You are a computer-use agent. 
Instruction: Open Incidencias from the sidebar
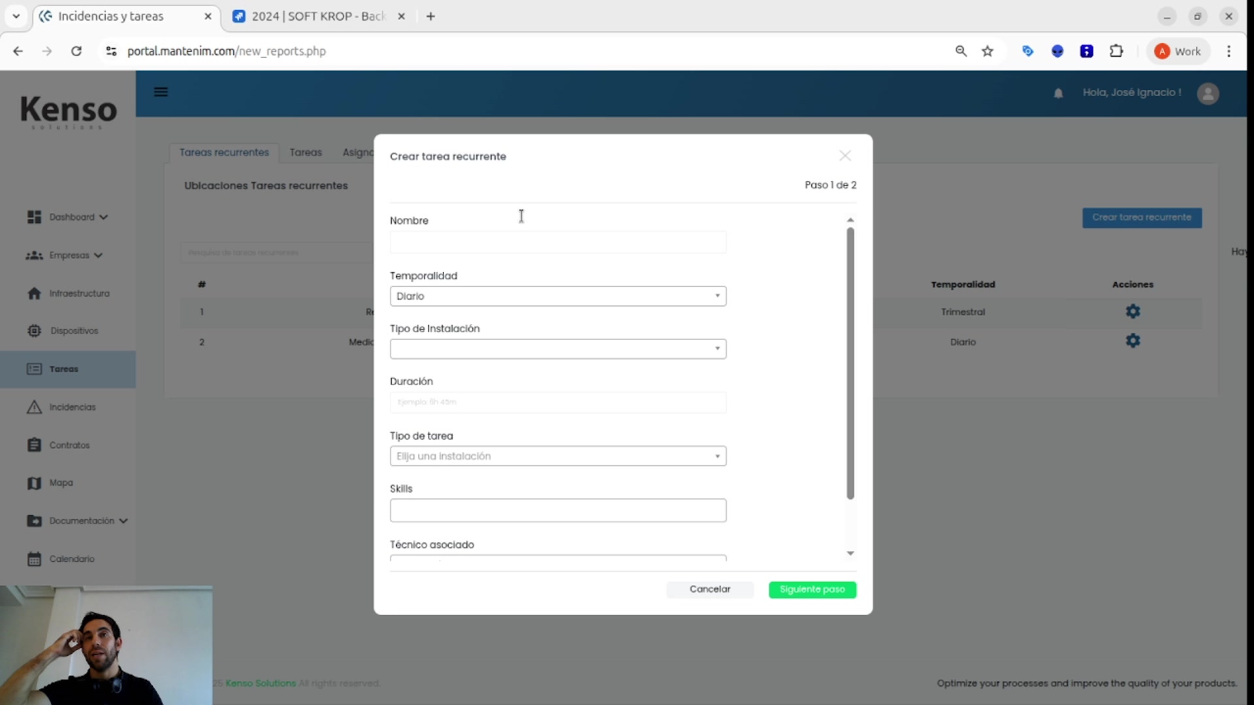pyautogui.click(x=72, y=407)
